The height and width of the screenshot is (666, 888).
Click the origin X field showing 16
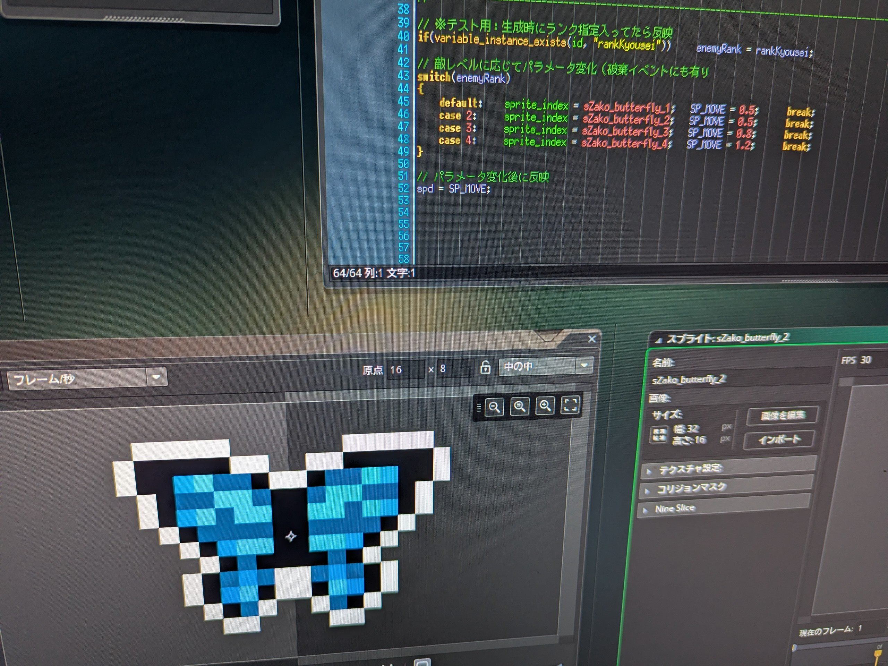(x=405, y=369)
